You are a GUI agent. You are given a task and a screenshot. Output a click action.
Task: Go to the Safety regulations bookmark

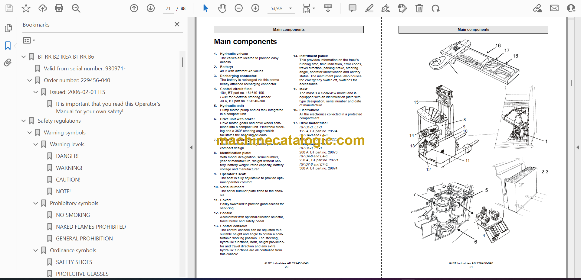[x=59, y=121]
